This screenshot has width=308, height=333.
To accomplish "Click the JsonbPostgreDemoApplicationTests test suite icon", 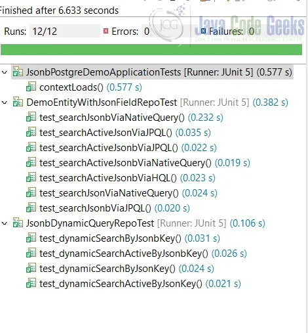I will (x=18, y=72).
